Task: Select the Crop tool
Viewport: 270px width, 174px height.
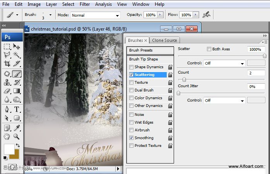Action: pyautogui.click(x=7, y=64)
